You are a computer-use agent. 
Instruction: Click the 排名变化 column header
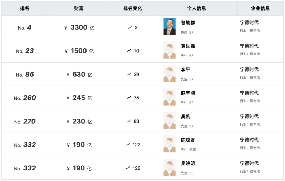132,8
